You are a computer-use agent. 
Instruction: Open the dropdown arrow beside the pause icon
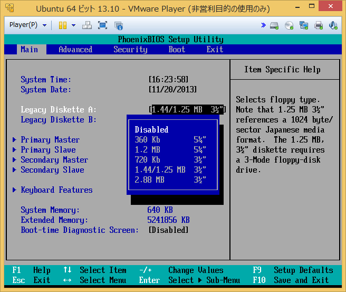73,25
